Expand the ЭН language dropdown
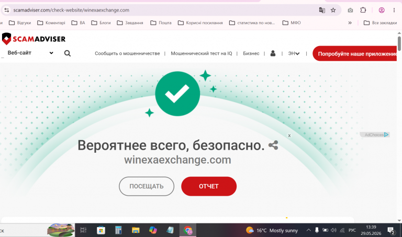This screenshot has height=237, width=402. [294, 53]
